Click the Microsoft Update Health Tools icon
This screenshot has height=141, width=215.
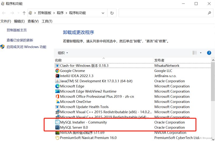(x=57, y=107)
